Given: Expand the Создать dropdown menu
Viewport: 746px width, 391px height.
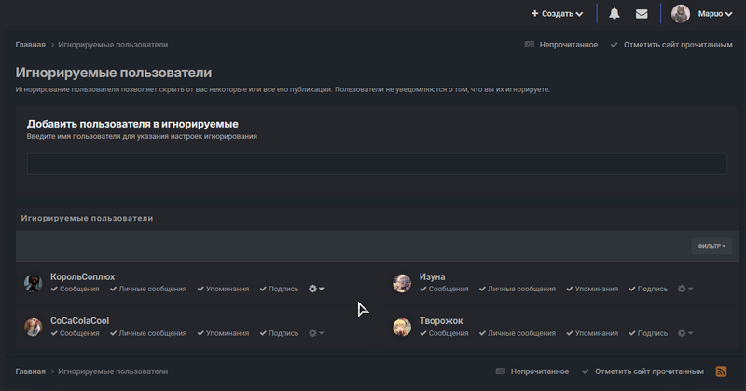Looking at the screenshot, I should tap(558, 14).
